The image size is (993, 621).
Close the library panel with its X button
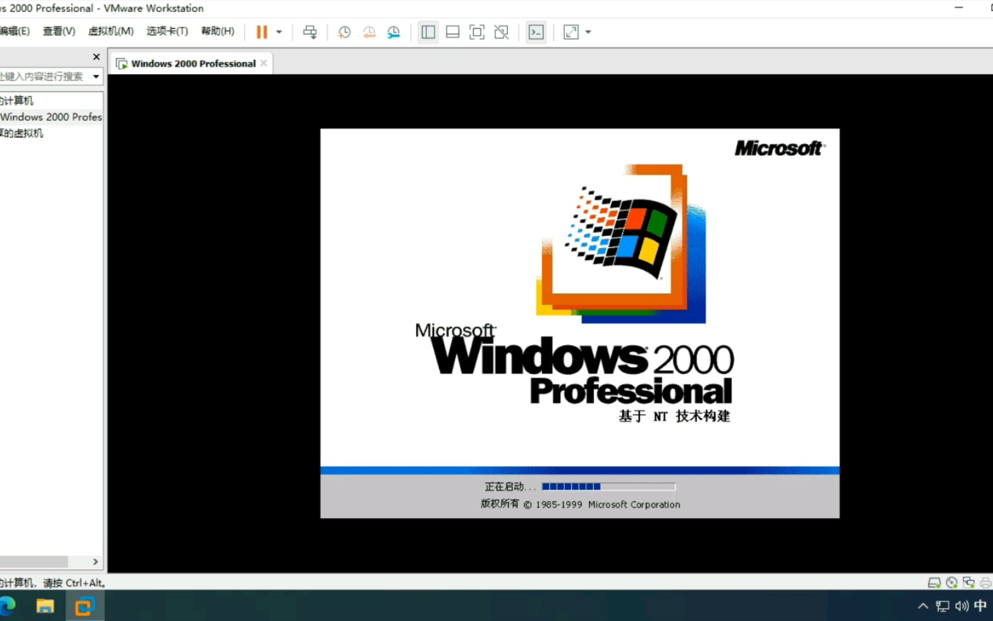click(x=96, y=56)
